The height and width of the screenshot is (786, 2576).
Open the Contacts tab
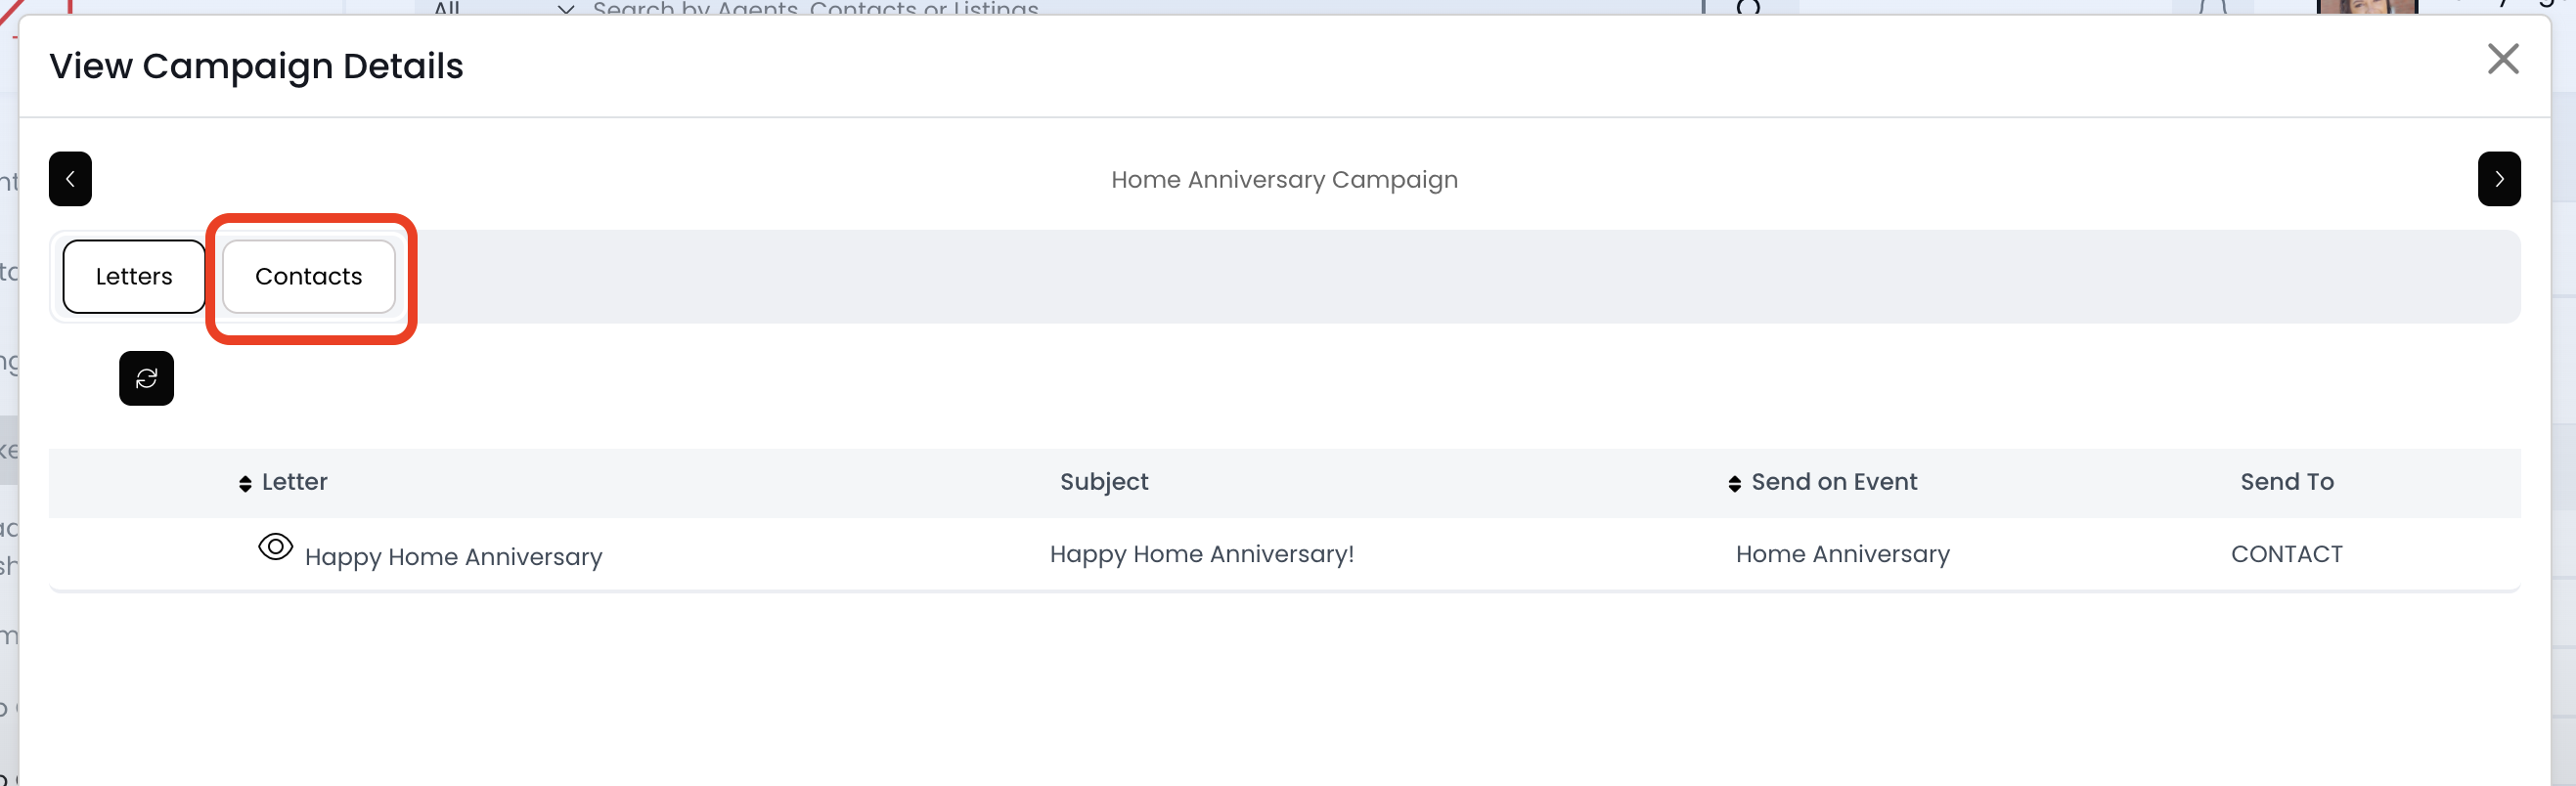308,277
